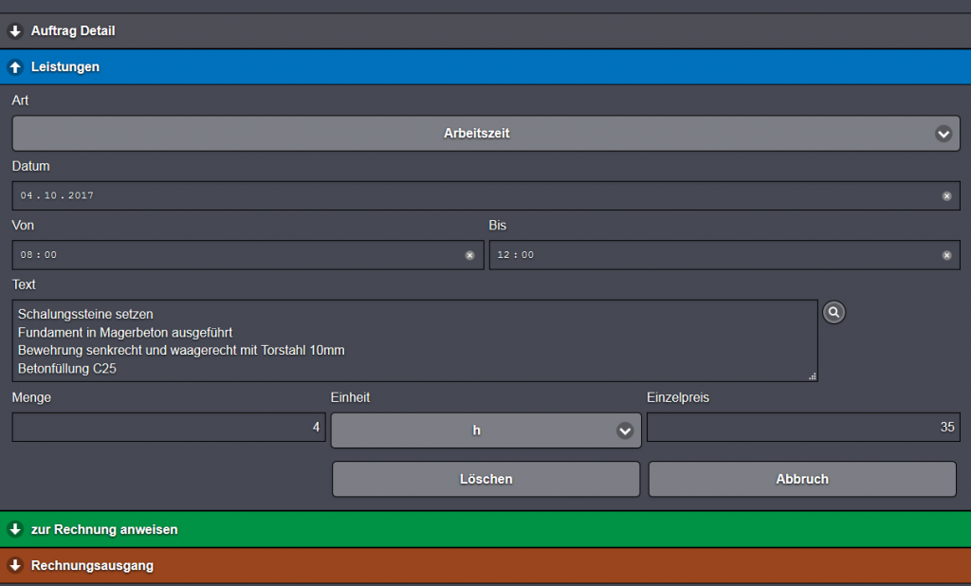The image size is (971, 586).
Task: Clear the Von time using its x icon
Action: click(x=469, y=255)
